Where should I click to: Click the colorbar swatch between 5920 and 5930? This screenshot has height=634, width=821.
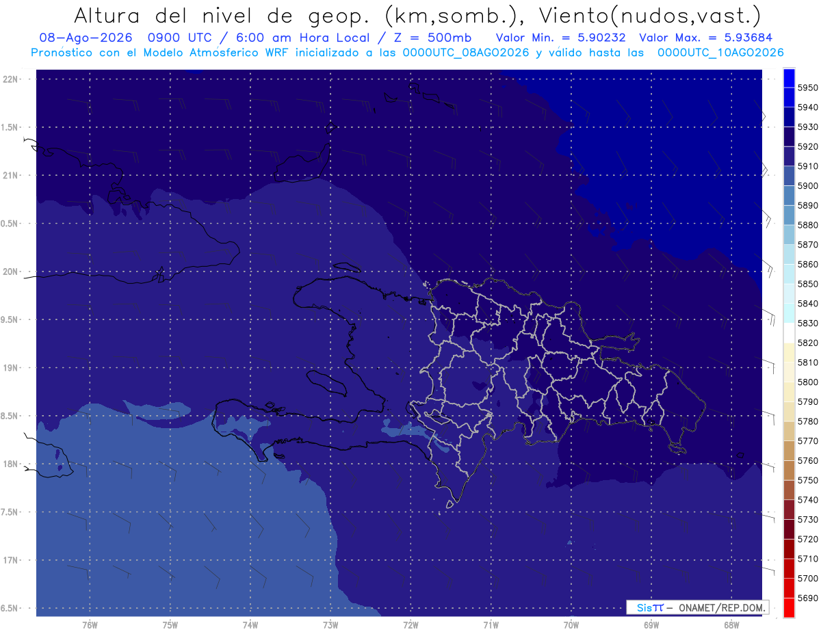click(789, 137)
